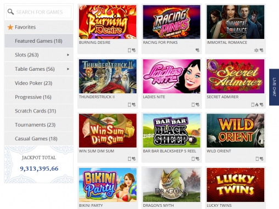Expand the Table Games category arrow
This screenshot has height=209, width=279.
tap(68, 69)
